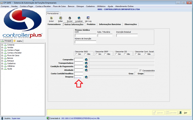Switch to the Outras Informações tab
Image resolution: width=193 pixels, height=120 pixels.
tap(74, 24)
